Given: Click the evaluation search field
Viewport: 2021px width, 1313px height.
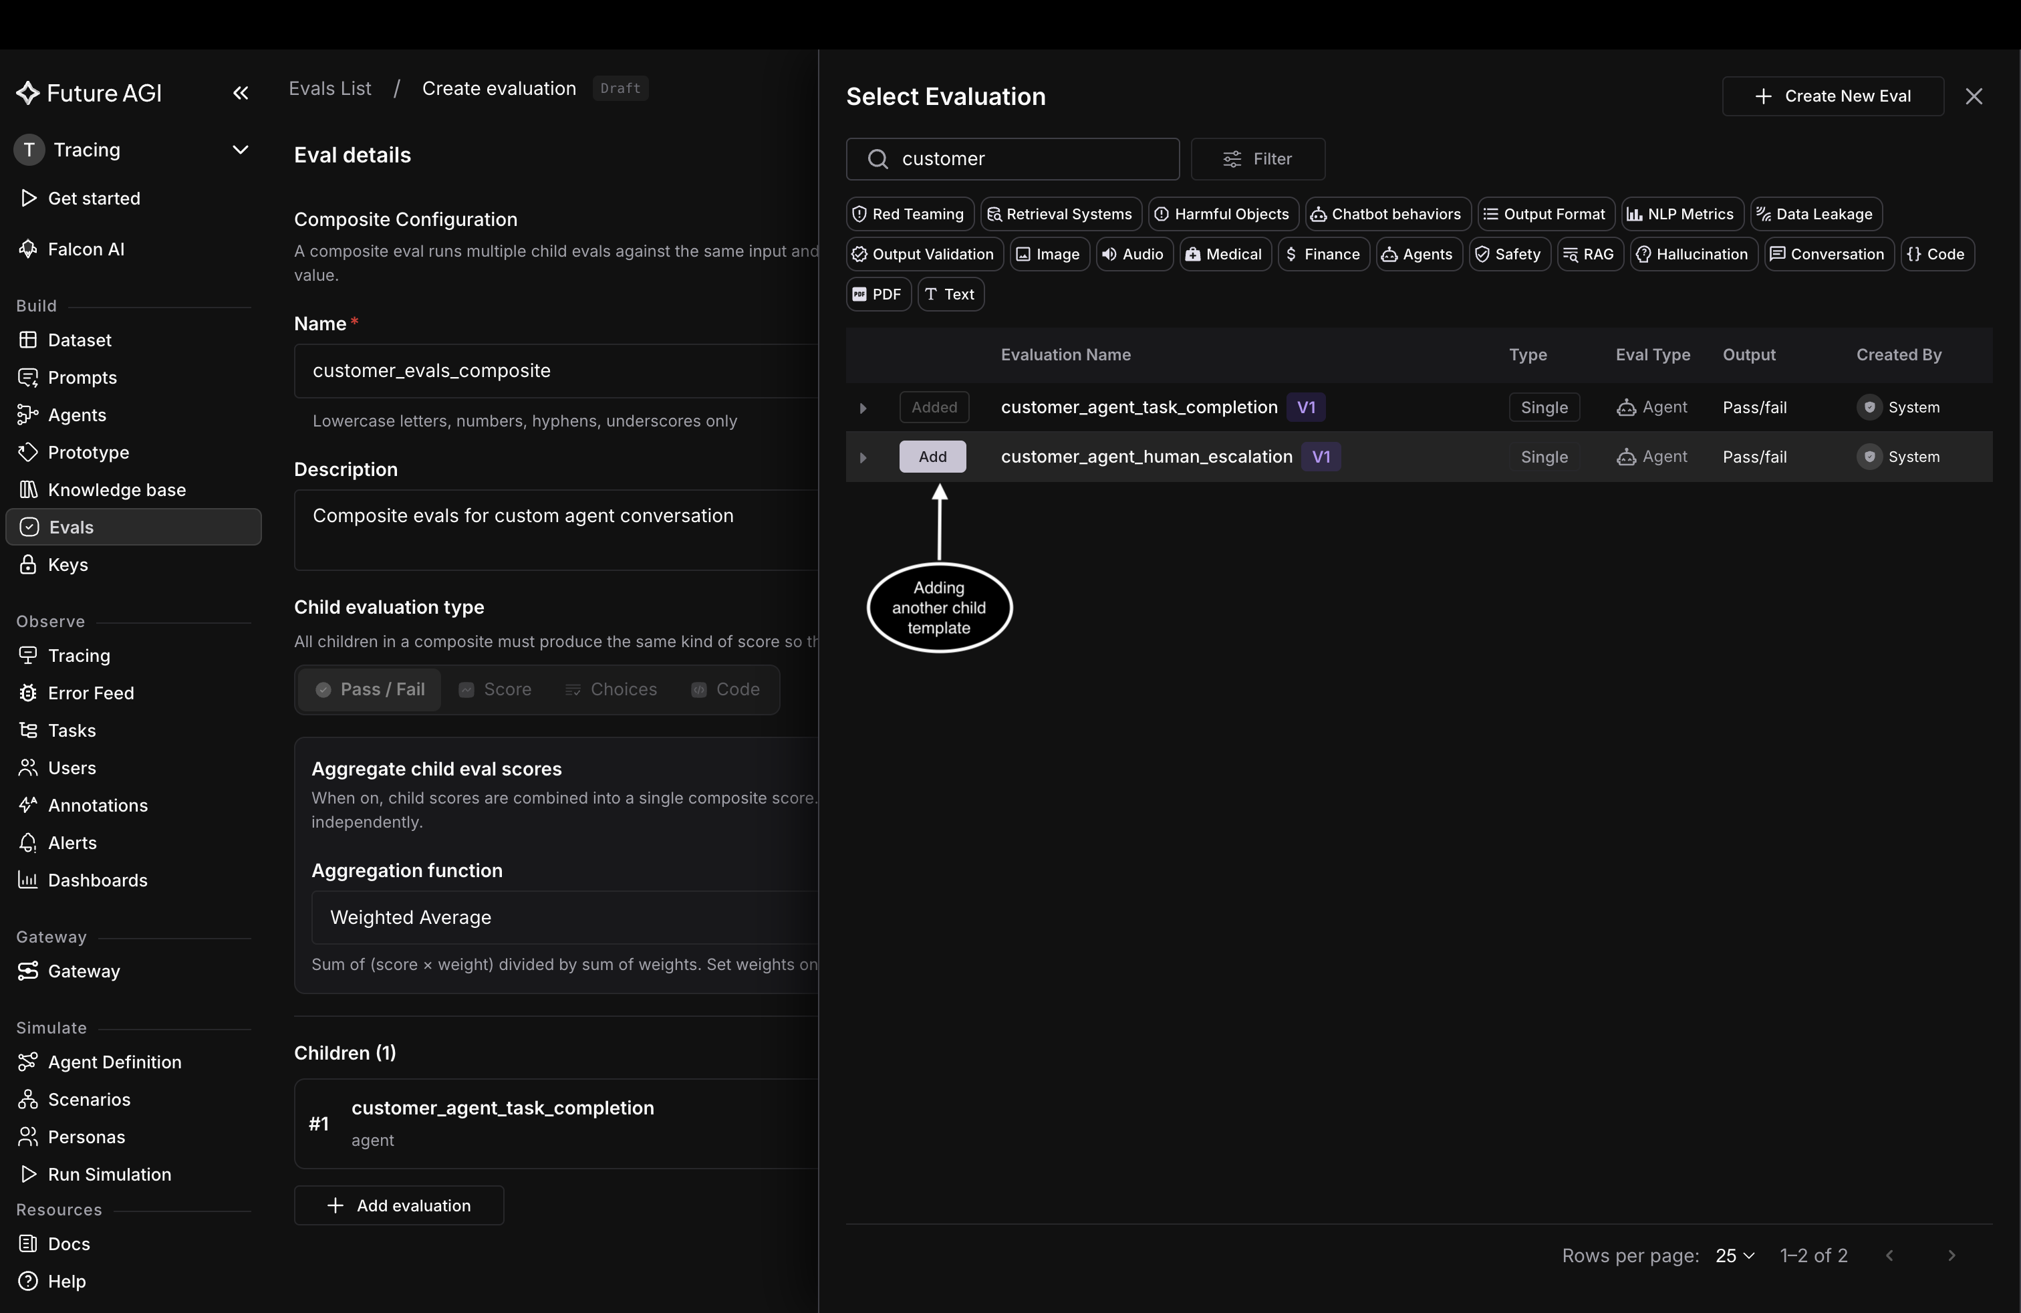Looking at the screenshot, I should tap(1013, 159).
